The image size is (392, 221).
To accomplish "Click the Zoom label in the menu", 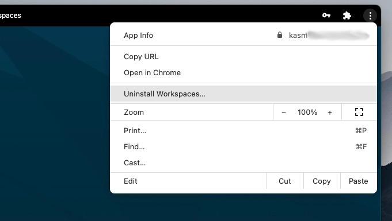I will (x=134, y=113).
